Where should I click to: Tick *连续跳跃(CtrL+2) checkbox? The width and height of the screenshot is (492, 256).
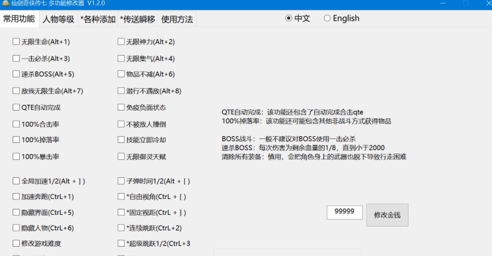coord(121,228)
